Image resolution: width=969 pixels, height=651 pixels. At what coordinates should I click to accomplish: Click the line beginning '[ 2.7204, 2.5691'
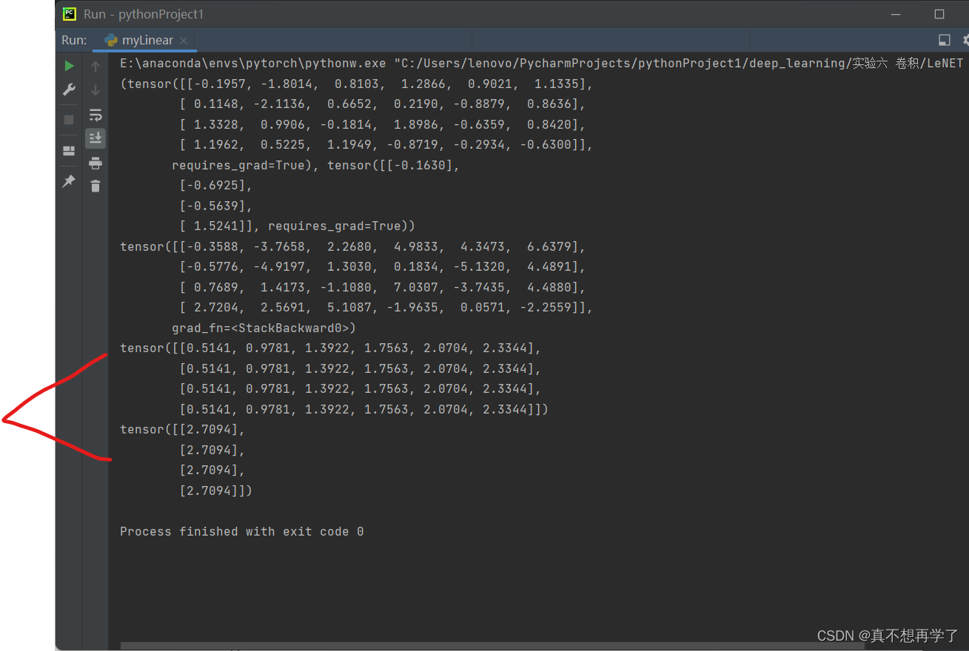tap(386, 307)
